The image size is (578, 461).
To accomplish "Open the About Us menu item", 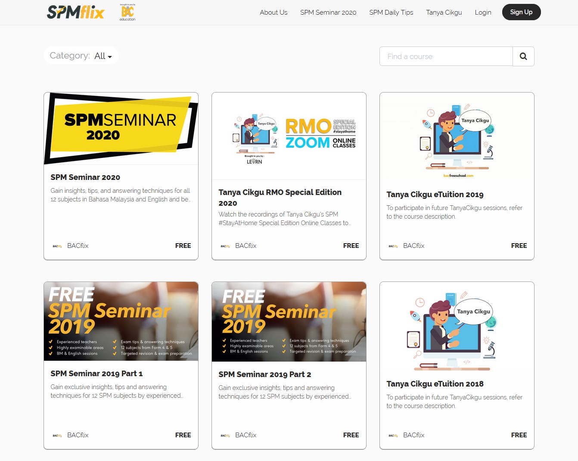I will point(273,12).
